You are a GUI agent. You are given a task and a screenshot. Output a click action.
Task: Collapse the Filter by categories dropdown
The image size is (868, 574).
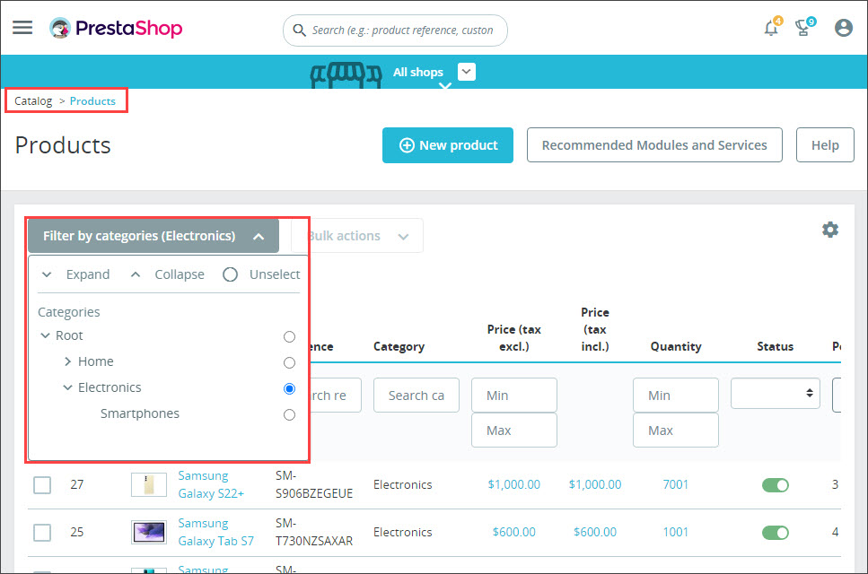pos(153,236)
